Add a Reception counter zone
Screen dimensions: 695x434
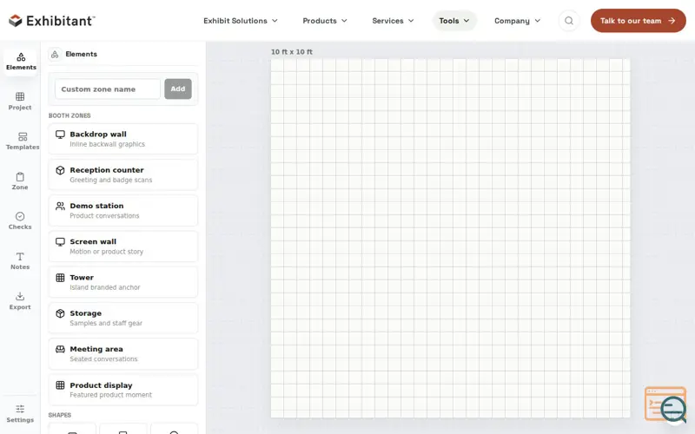tap(123, 175)
